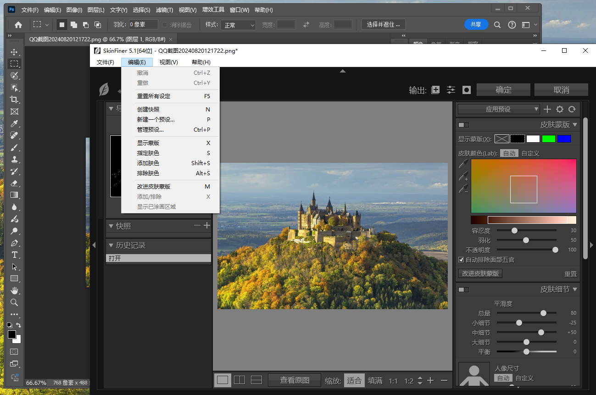596x395 pixels.
Task: Set portrait size to 自动
Action: coord(503,378)
